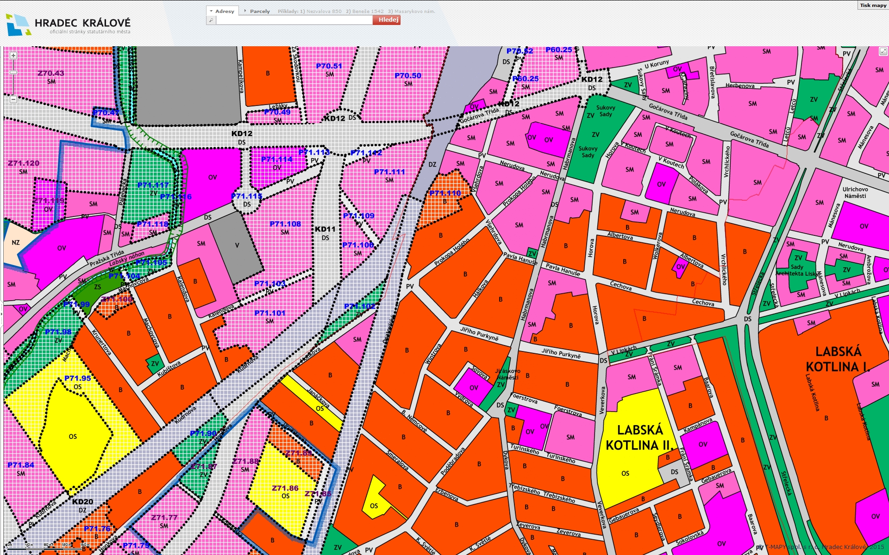Select zone label 'P71.84'
Screen dimensions: 889x555
21,465
